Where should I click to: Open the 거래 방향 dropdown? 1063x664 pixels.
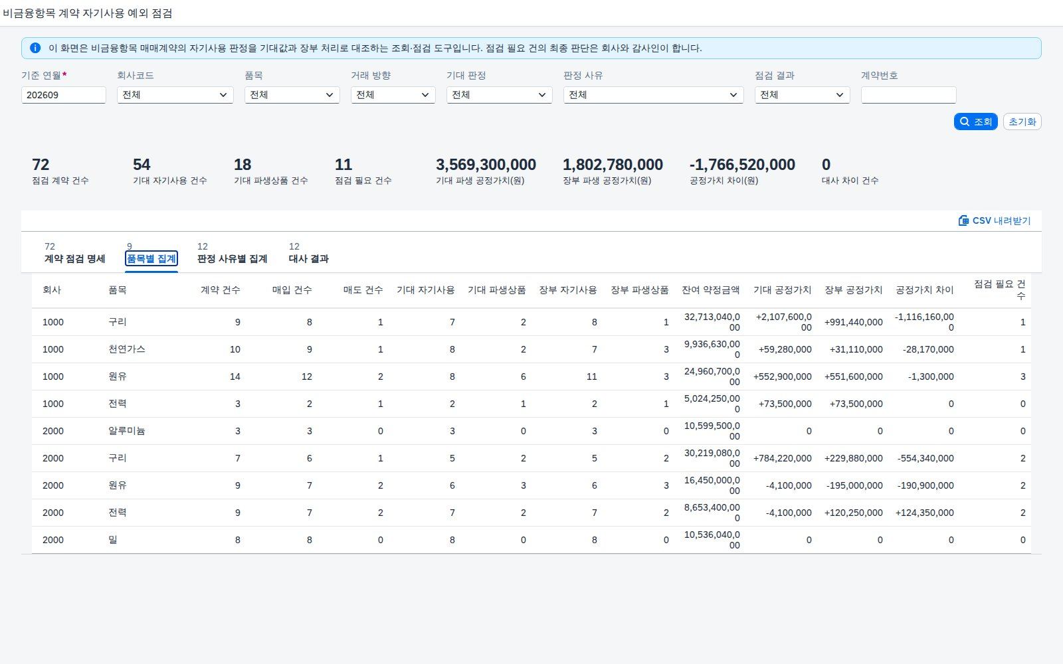(x=393, y=95)
